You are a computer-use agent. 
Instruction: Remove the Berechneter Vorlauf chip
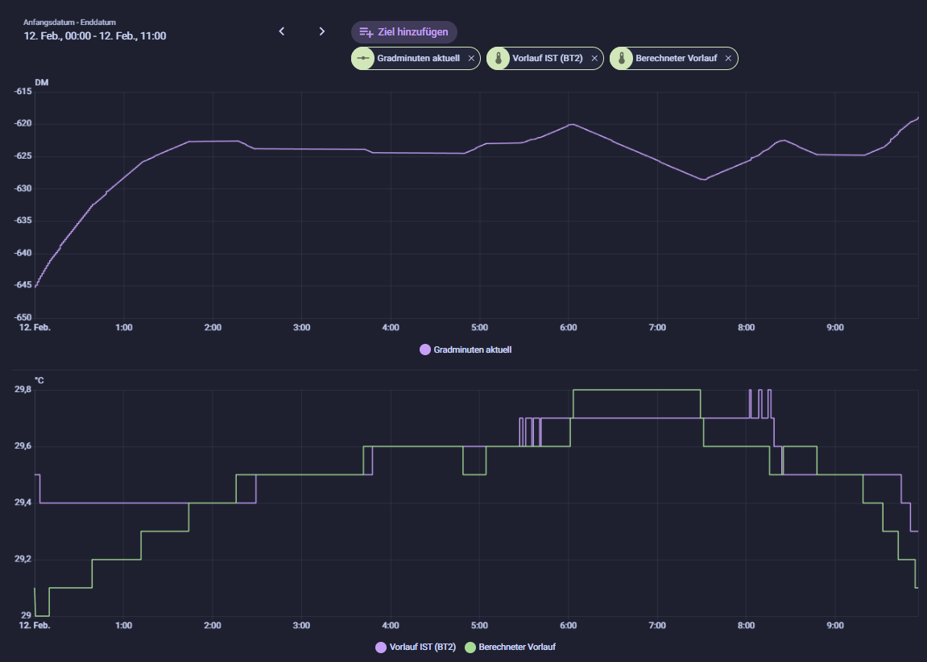coord(728,59)
